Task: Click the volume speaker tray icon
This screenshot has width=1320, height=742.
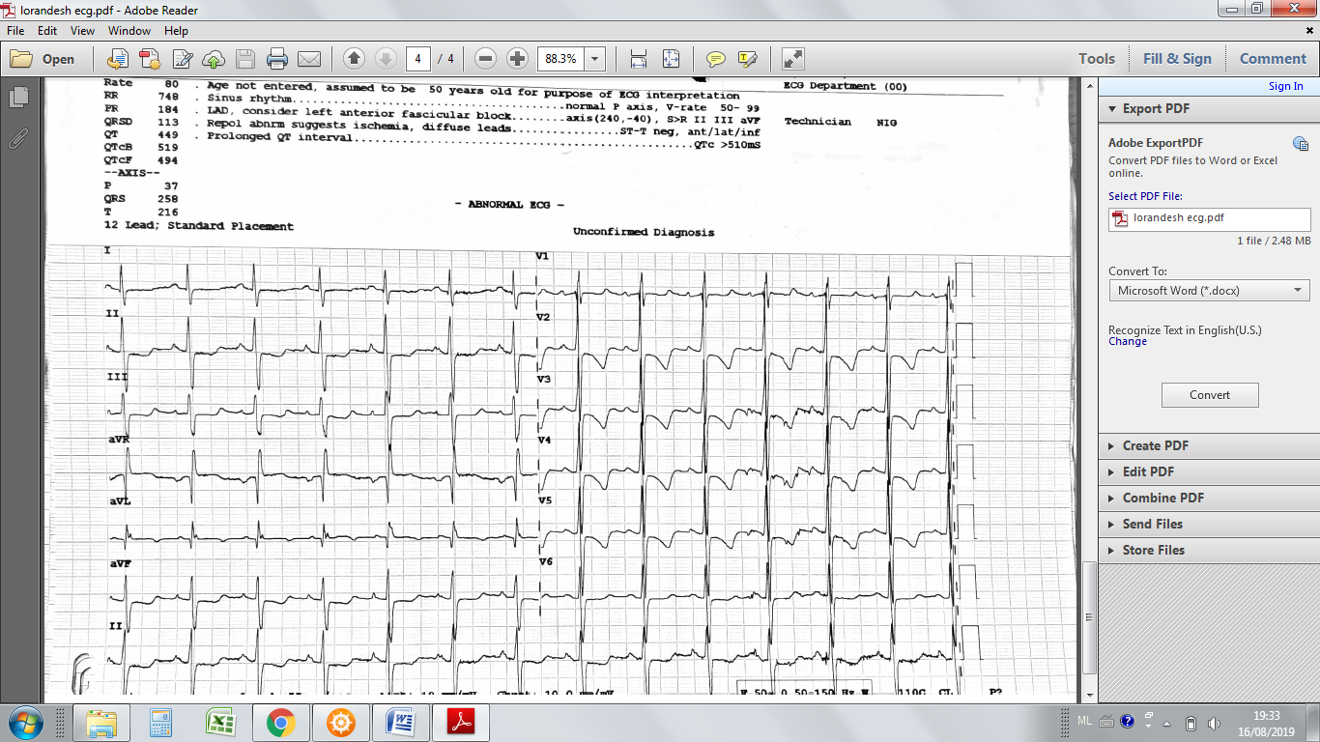Action: pyautogui.click(x=1215, y=724)
